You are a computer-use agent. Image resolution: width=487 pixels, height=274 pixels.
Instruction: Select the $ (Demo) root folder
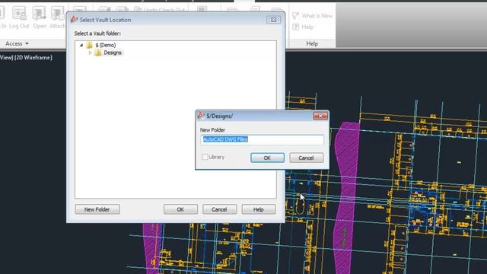106,45
